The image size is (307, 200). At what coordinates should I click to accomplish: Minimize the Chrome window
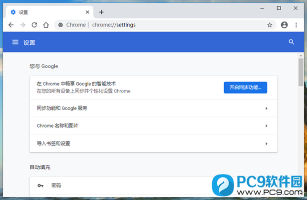click(x=262, y=8)
